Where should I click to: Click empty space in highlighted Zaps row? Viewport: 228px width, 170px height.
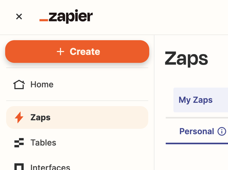99,118
